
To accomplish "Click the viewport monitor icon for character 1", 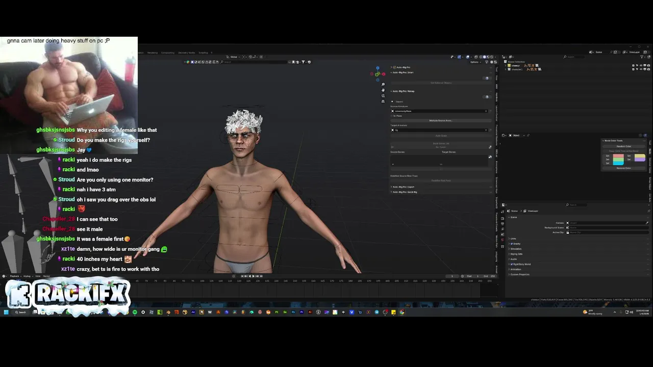I will click(645, 69).
